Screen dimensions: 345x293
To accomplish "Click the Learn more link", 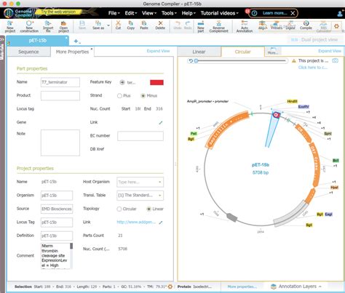I will pyautogui.click(x=274, y=13).
